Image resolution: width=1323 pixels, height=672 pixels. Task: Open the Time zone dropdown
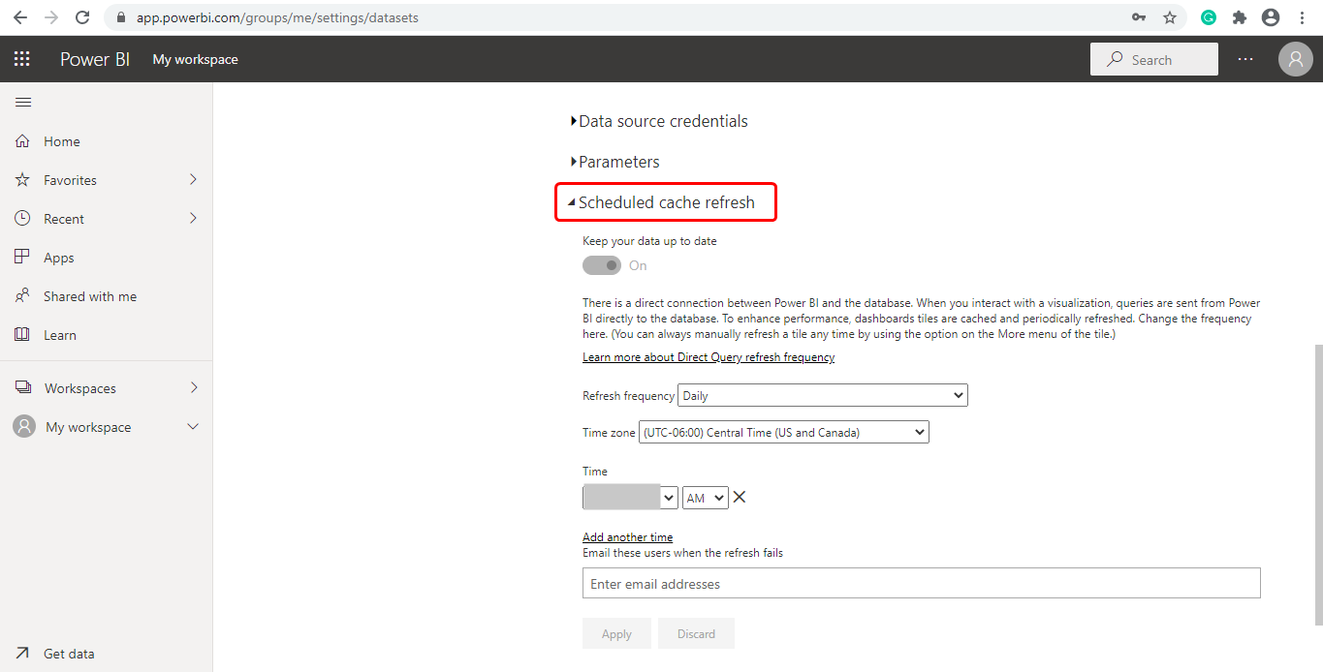point(783,433)
